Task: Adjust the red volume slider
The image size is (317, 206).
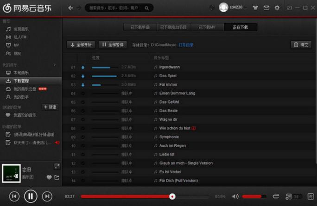Action: 254,196
